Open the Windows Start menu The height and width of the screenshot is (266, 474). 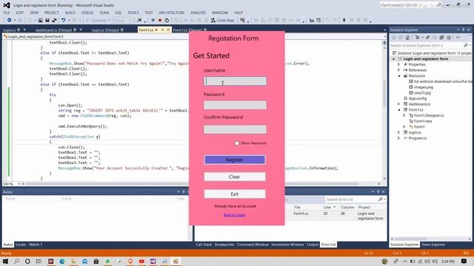coord(5,261)
